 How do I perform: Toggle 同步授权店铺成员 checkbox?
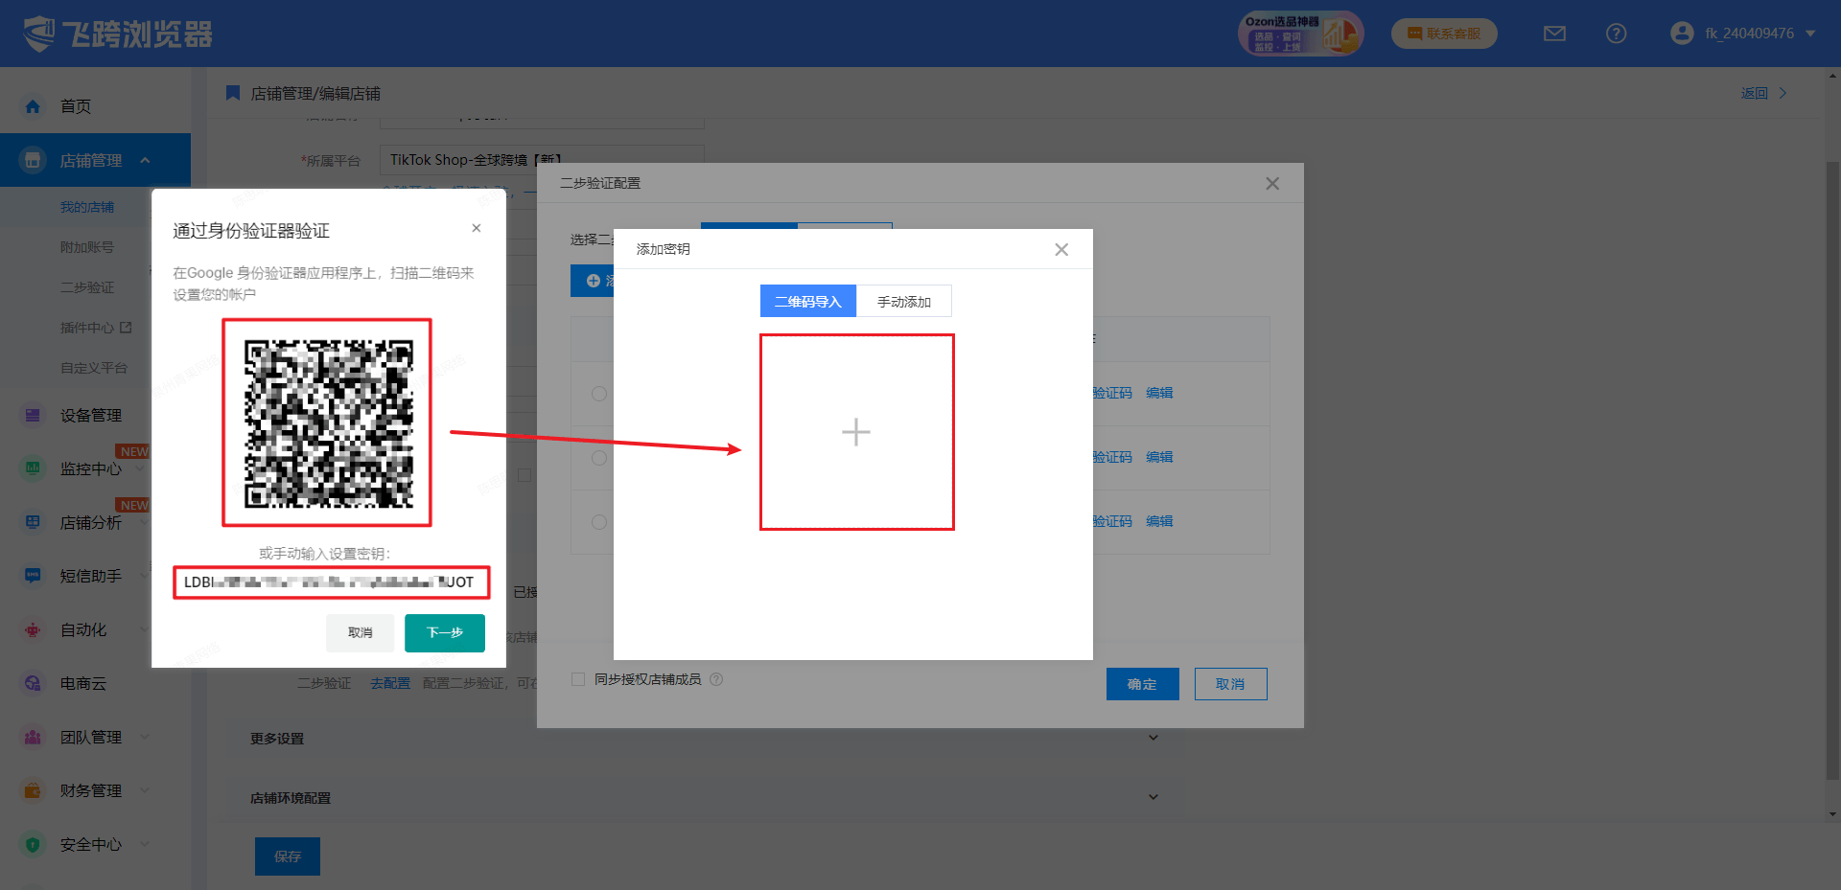(x=578, y=679)
